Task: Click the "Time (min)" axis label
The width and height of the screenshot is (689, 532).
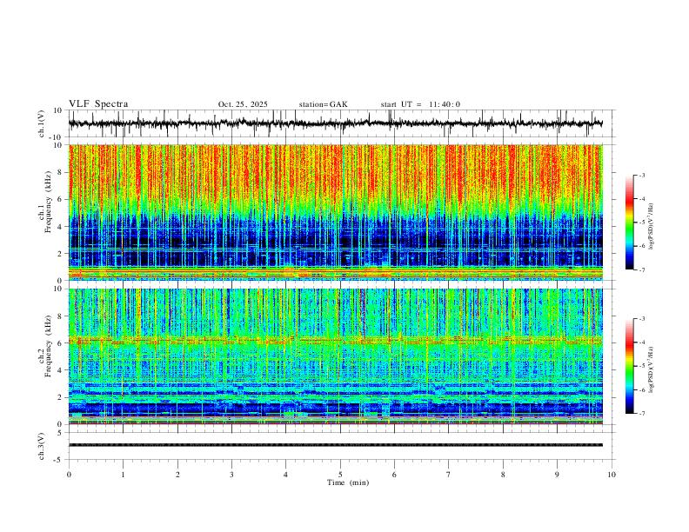Action: click(x=348, y=482)
